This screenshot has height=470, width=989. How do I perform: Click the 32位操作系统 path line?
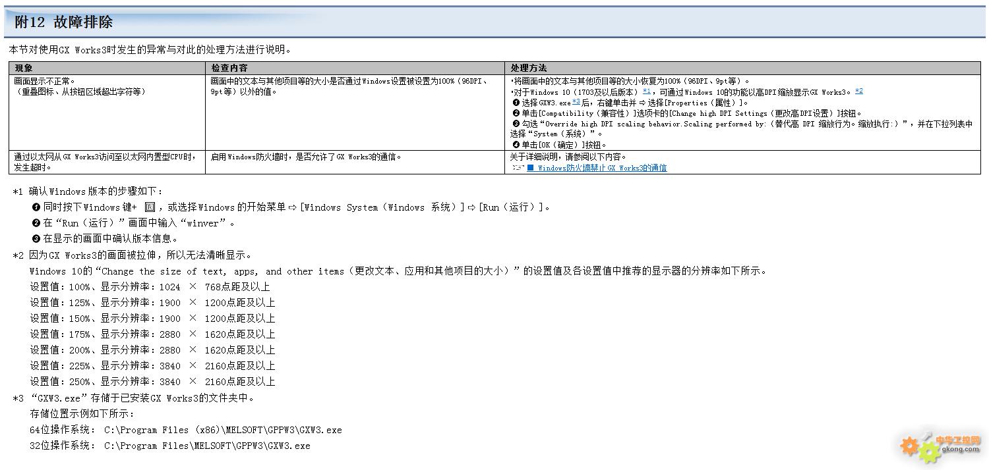(170, 446)
